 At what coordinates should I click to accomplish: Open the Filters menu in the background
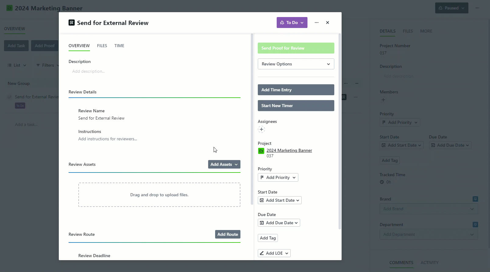click(x=48, y=65)
